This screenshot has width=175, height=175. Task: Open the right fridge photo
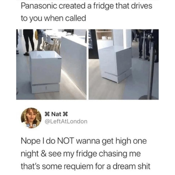click(124, 64)
